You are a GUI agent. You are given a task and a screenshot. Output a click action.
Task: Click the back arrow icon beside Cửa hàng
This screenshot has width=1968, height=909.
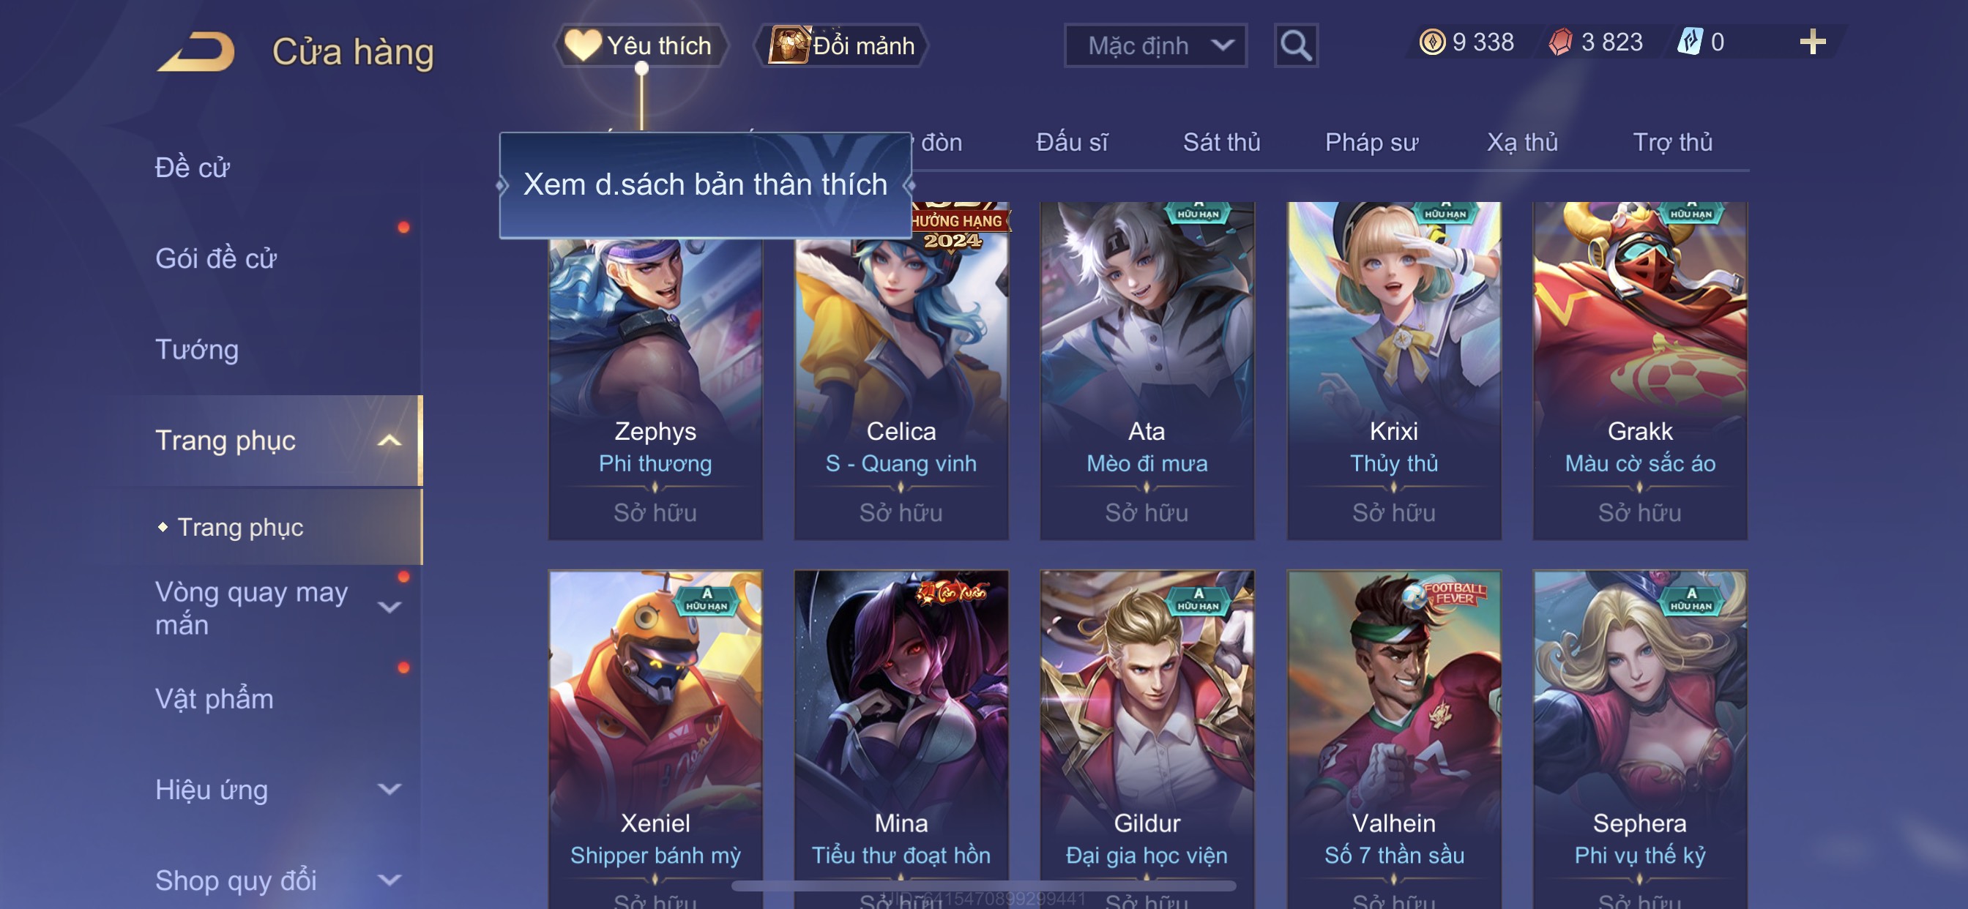point(197,51)
